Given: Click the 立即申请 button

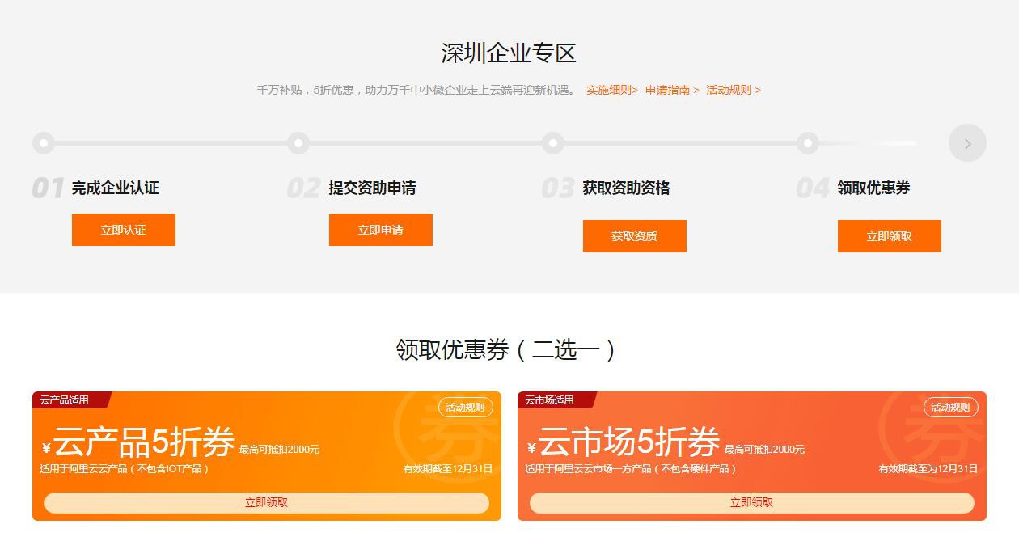Looking at the screenshot, I should (x=381, y=230).
